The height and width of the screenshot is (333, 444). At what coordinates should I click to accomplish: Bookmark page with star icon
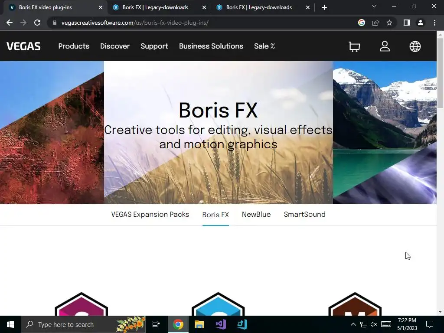click(x=389, y=23)
